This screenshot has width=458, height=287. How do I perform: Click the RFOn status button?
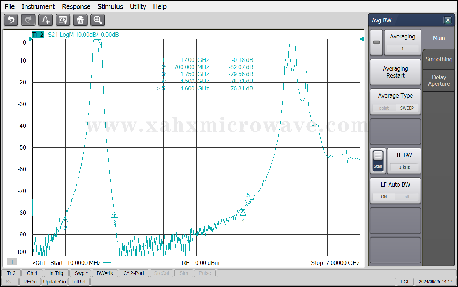click(x=30, y=282)
